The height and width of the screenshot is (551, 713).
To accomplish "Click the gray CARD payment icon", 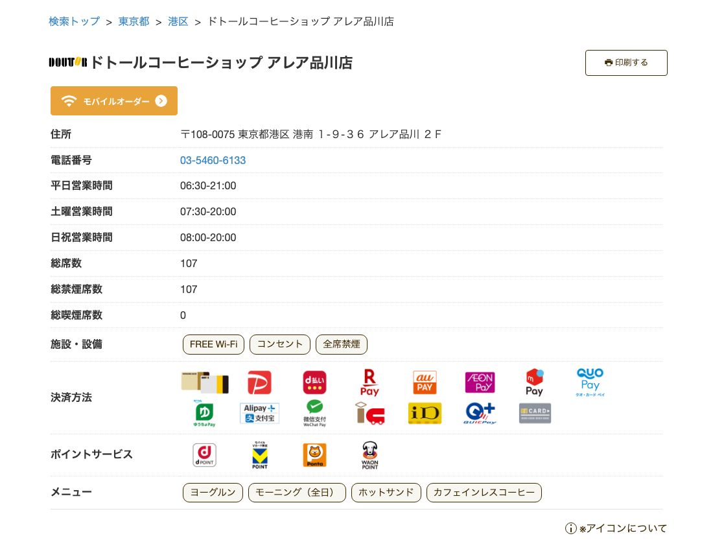I will [535, 414].
